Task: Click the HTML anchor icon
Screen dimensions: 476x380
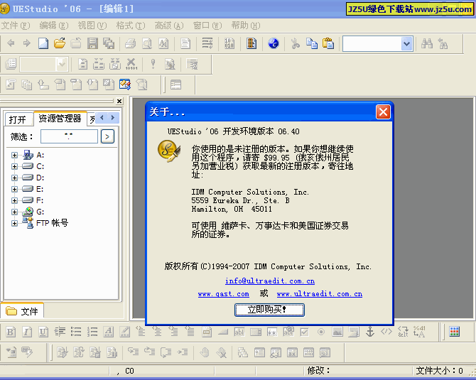Action: tap(370, 332)
